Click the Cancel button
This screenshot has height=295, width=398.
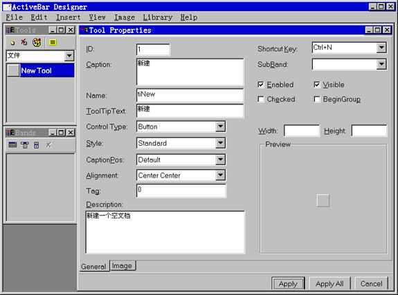click(371, 283)
